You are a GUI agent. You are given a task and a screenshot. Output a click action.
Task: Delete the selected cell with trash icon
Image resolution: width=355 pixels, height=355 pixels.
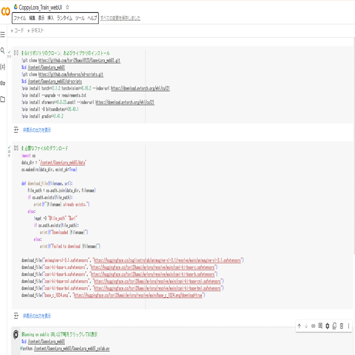(341, 326)
